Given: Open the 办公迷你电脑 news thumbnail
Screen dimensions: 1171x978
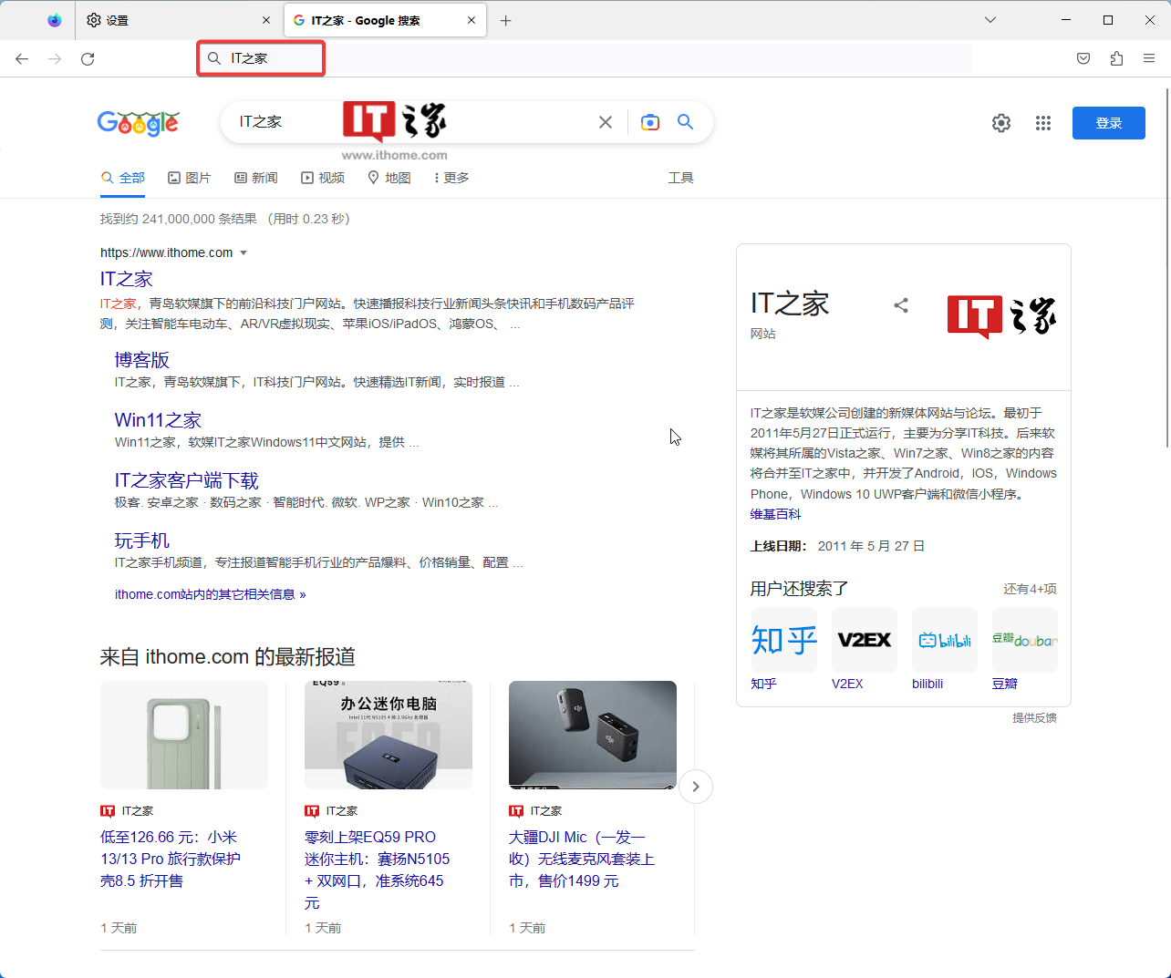Looking at the screenshot, I should 389,735.
